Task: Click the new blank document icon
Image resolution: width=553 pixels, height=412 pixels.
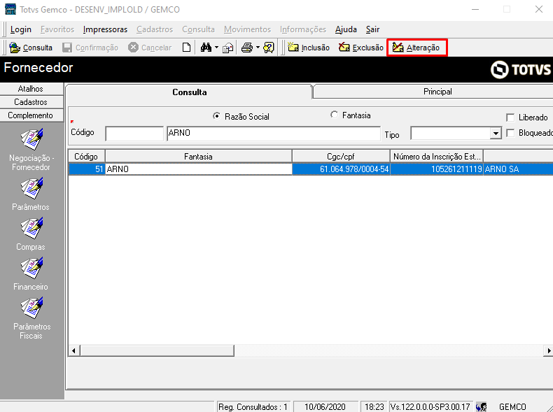Action: tap(186, 48)
